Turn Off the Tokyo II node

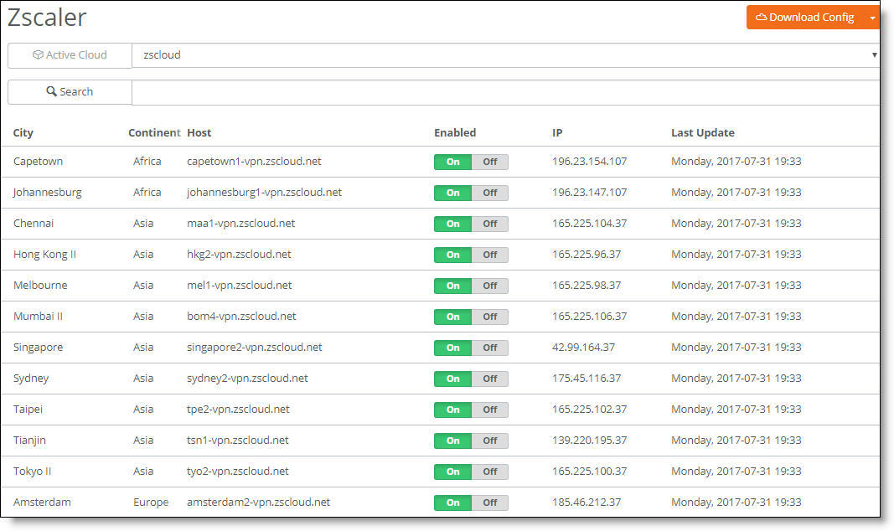point(490,472)
